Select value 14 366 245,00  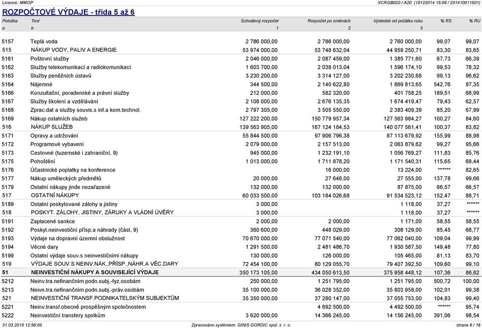pyautogui.click(x=332, y=316)
